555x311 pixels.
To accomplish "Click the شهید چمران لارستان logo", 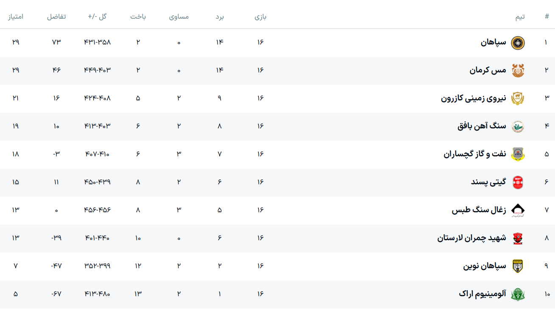I will tap(518, 238).
